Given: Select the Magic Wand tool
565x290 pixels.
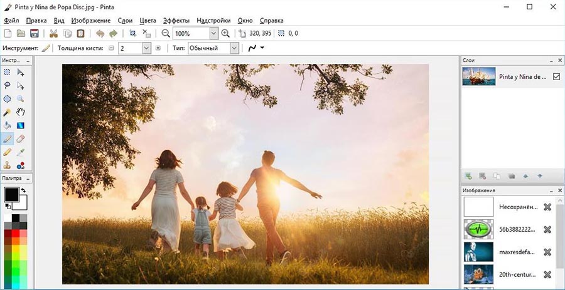Looking at the screenshot, I should coord(8,113).
